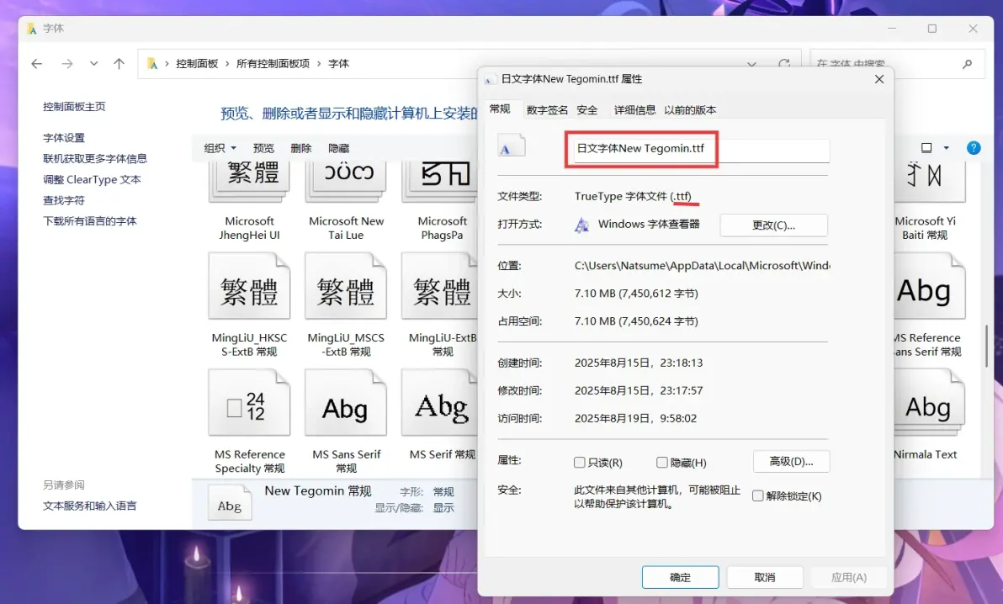
Task: Select MS Reference Specialty font icon
Action: [x=249, y=402]
